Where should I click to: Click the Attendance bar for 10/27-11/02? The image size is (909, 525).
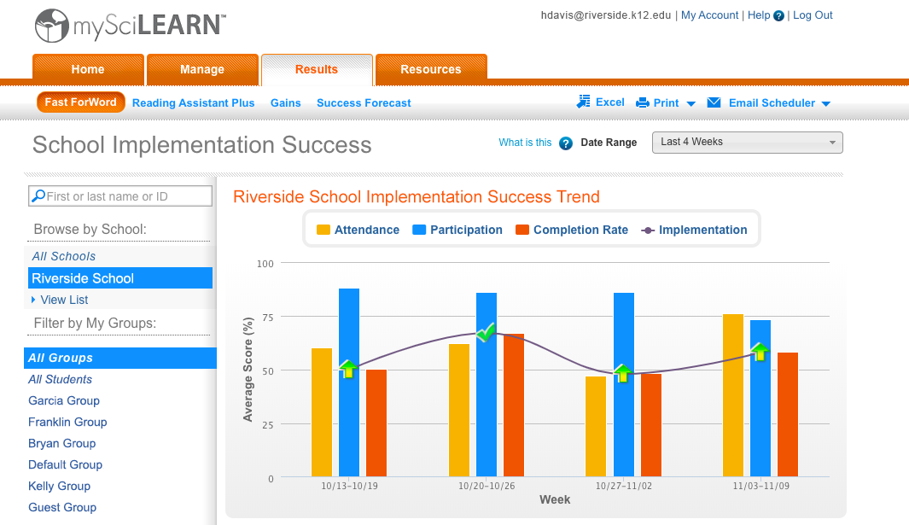(x=596, y=426)
